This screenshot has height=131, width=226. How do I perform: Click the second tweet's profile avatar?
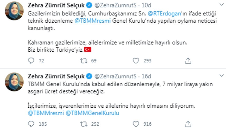pos(14,82)
